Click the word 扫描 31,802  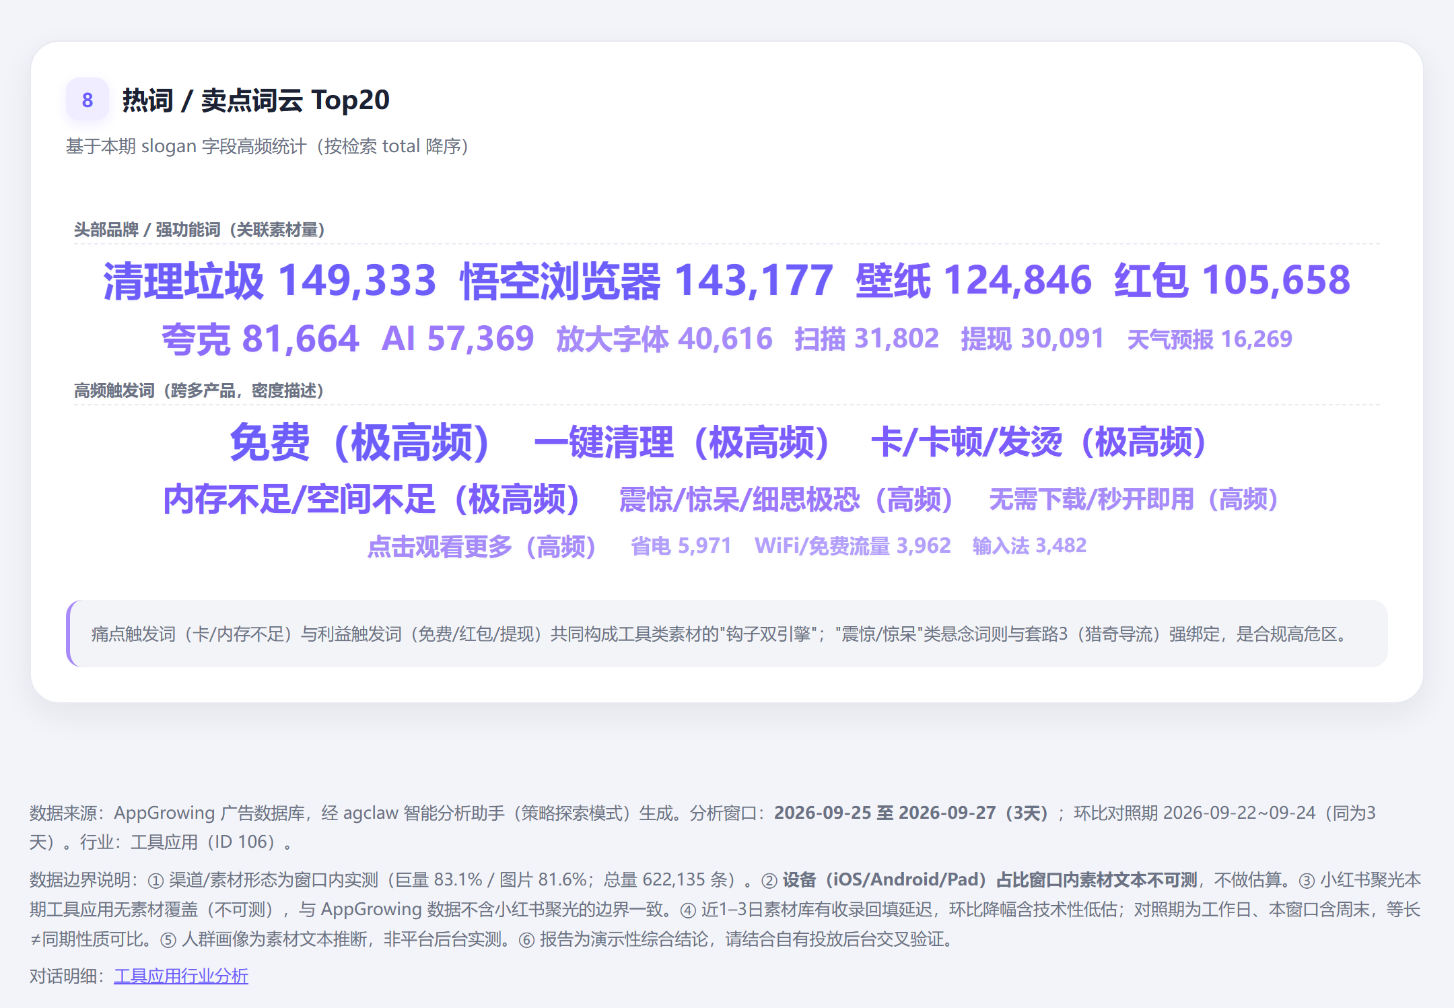click(867, 339)
